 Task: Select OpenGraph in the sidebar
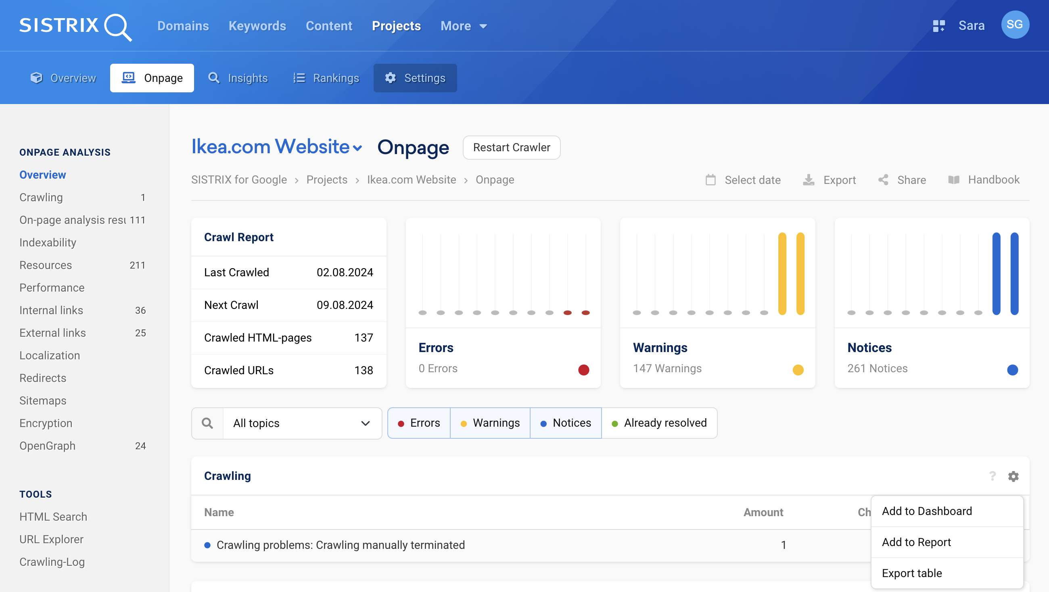83,446
